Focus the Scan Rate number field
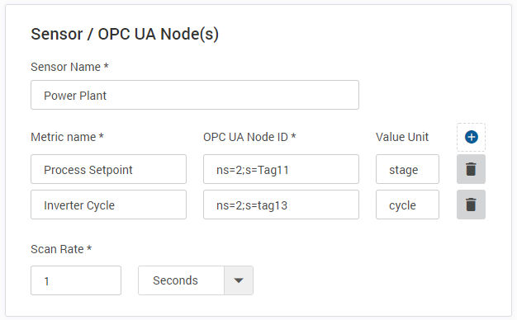Screen dimensions: 517x320 pyautogui.click(x=76, y=280)
